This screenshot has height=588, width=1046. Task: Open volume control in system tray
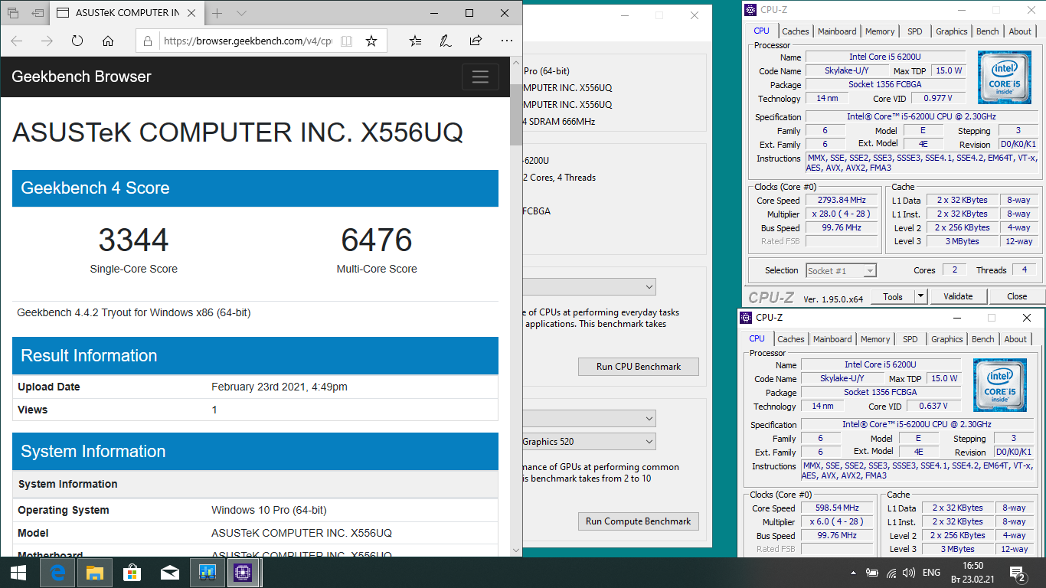[x=909, y=572]
